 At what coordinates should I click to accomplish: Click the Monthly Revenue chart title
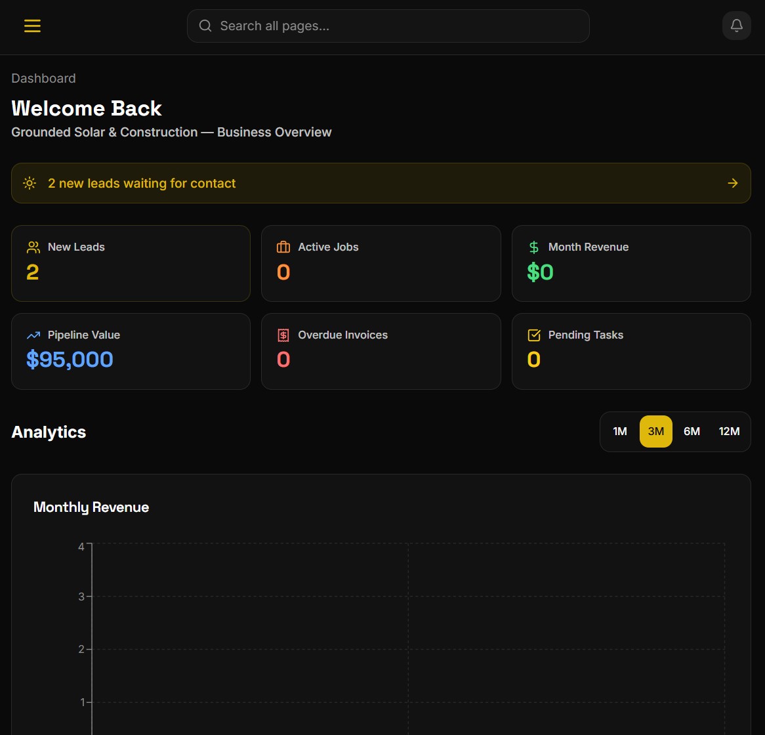pos(91,507)
